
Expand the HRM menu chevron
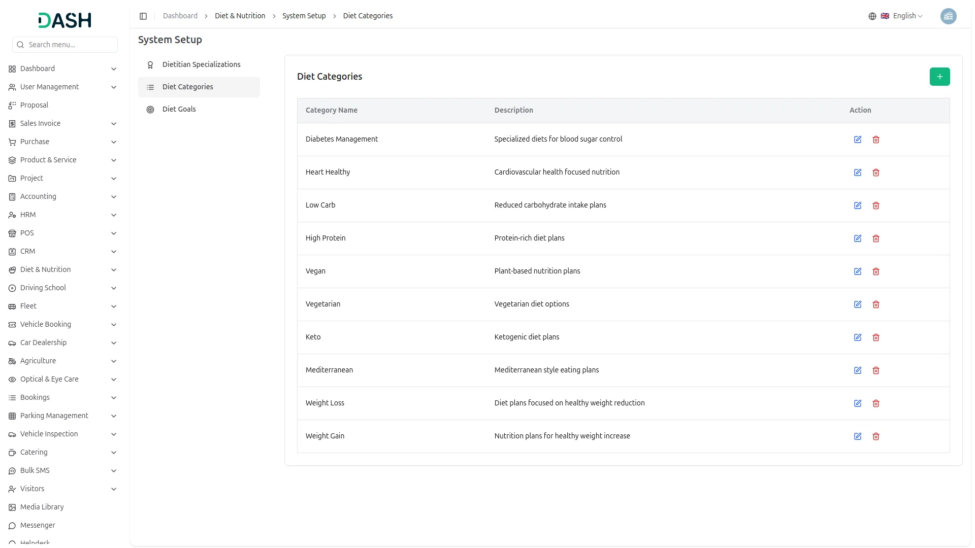114,215
